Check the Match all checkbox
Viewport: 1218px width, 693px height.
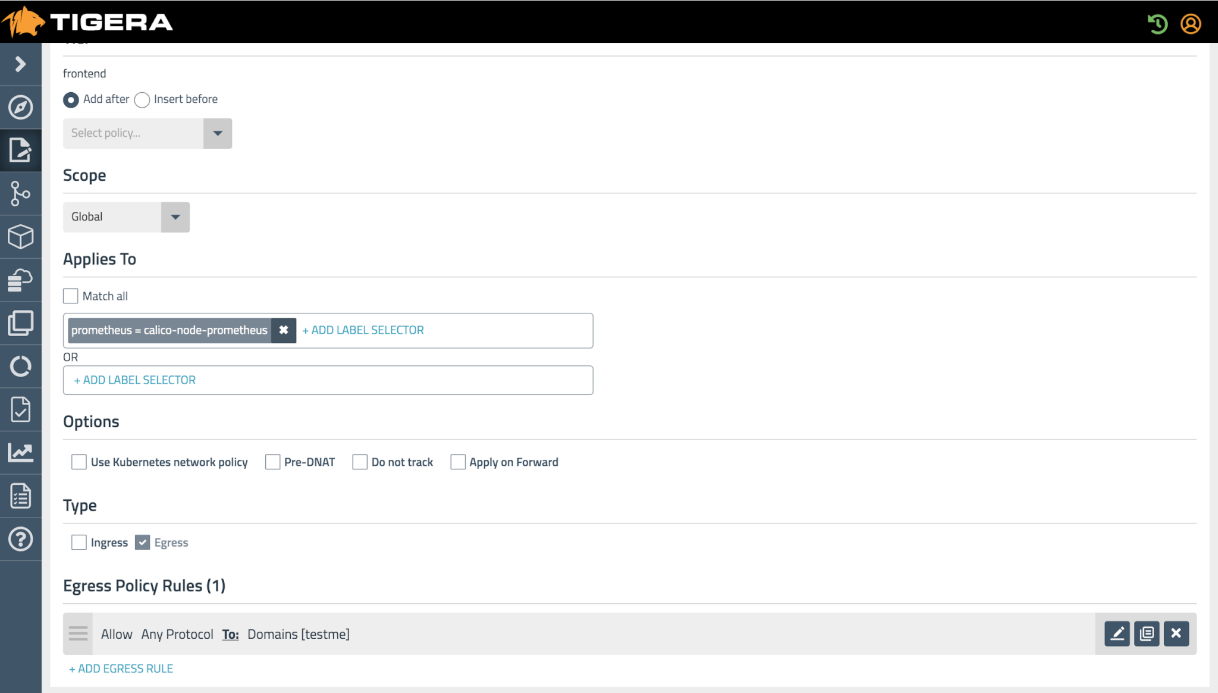[x=70, y=296]
